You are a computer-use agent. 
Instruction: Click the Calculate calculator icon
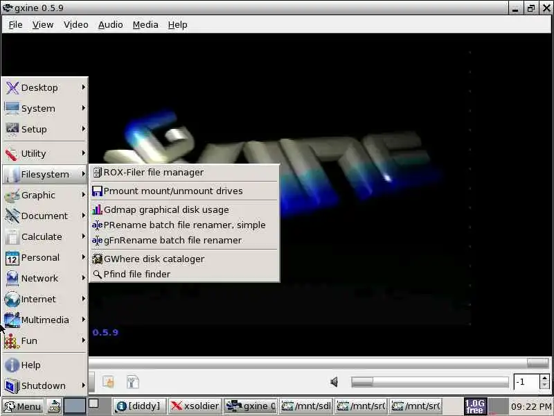pyautogui.click(x=12, y=237)
